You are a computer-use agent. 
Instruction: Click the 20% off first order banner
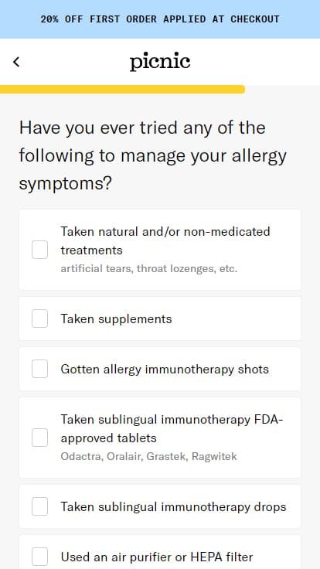coord(160,19)
